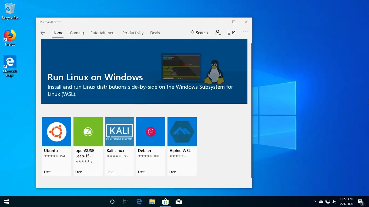Open the taskbar clock and date
The height and width of the screenshot is (207, 369).
[x=346, y=202]
